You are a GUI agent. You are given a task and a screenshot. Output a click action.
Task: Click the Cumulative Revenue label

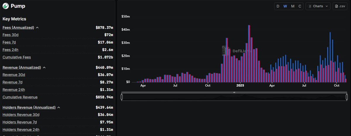tap(20, 97)
